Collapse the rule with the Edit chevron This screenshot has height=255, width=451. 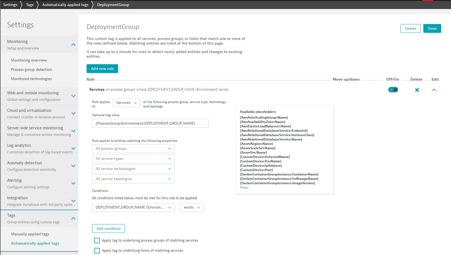[x=434, y=90]
